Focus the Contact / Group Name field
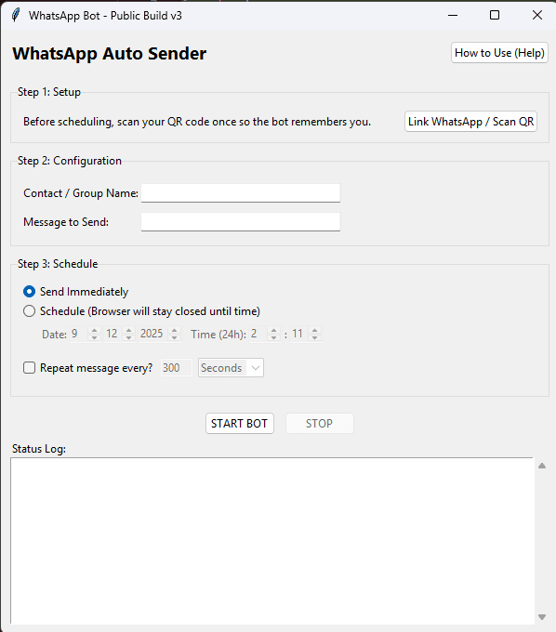Image resolution: width=556 pixels, height=632 pixels. pos(240,193)
